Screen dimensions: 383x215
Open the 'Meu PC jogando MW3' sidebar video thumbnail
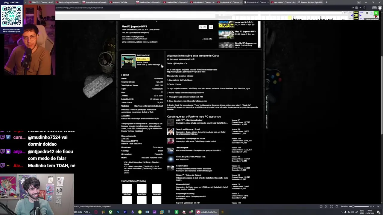pyautogui.click(x=226, y=35)
